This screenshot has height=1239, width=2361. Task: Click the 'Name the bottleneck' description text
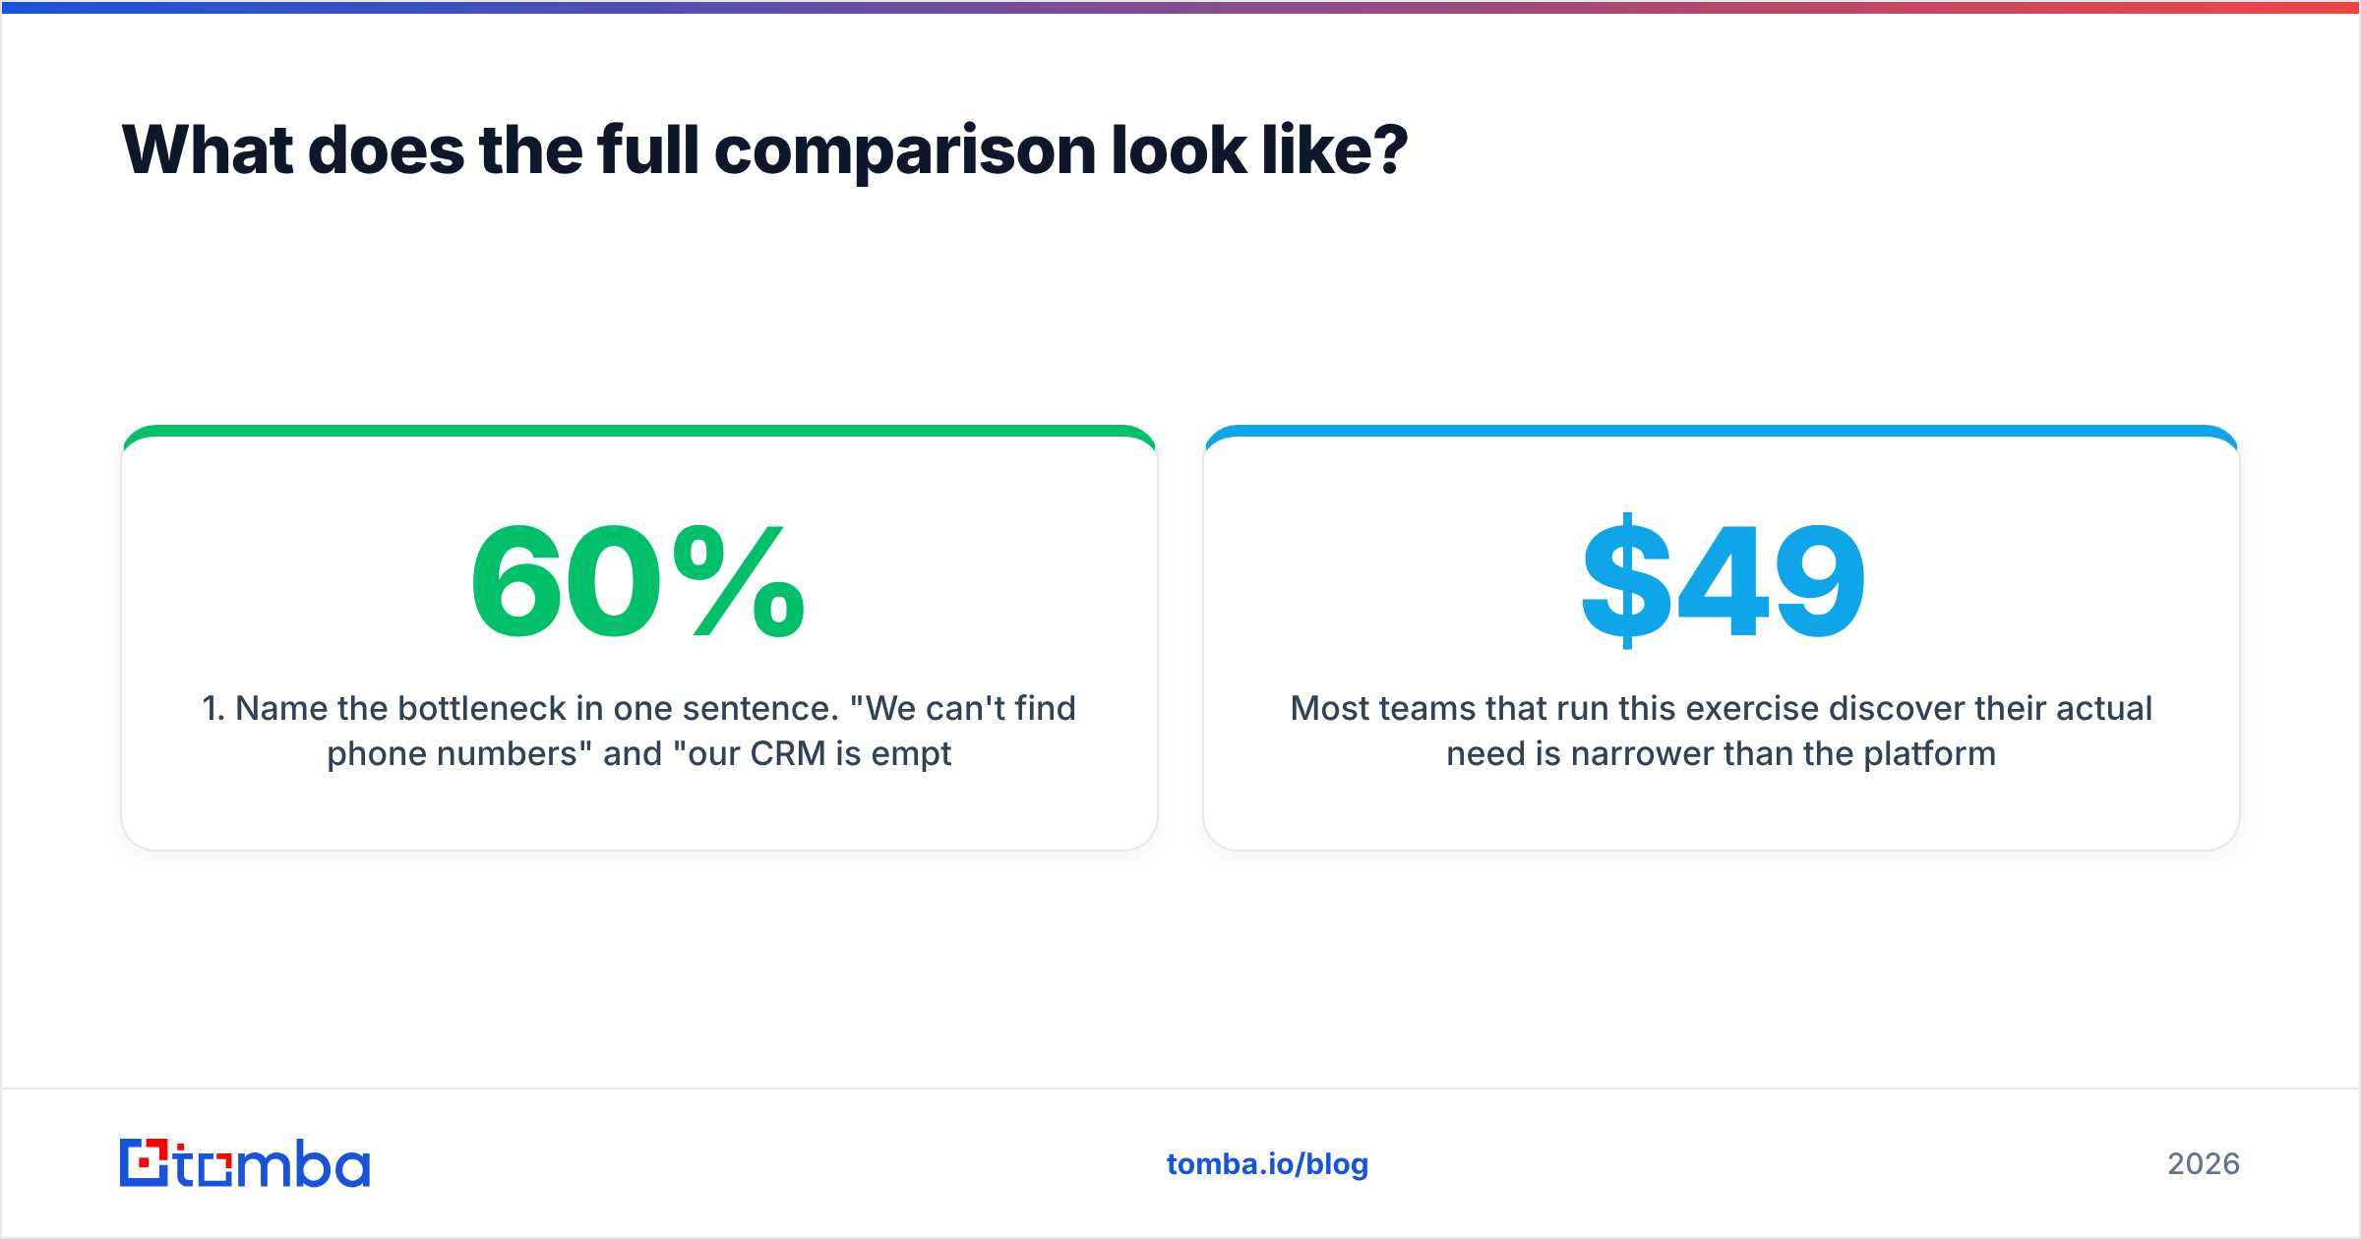tap(638, 731)
